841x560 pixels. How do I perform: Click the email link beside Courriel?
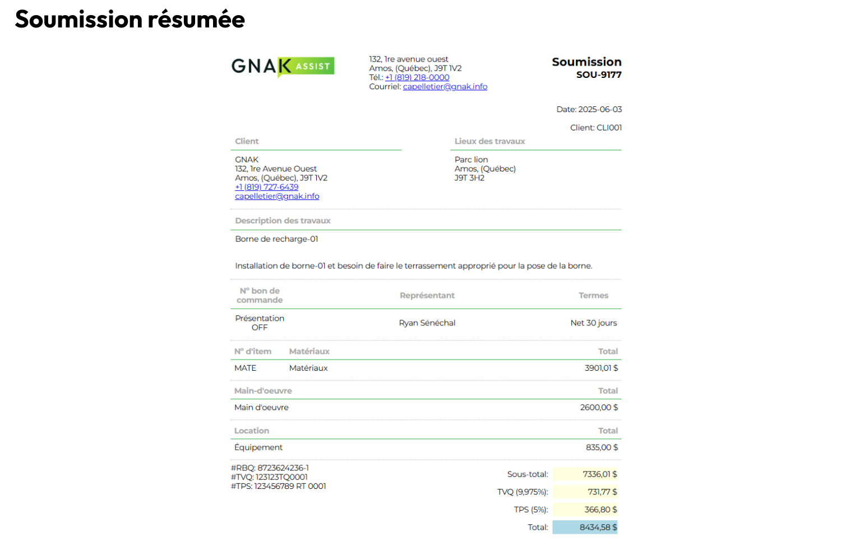445,87
